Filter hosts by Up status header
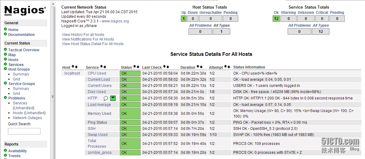 click(x=184, y=13)
